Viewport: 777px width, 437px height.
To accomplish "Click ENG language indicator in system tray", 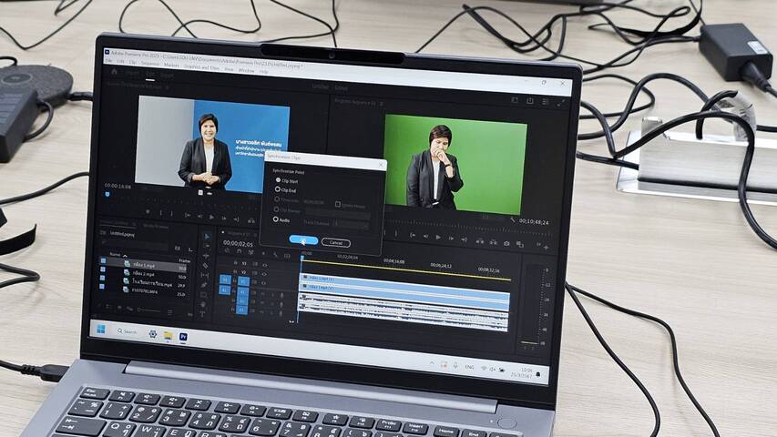I will (469, 367).
